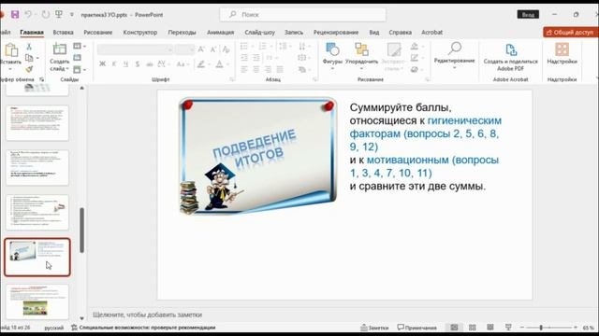
Task: Open the Упорядочить arrange menu
Action: click(361, 55)
